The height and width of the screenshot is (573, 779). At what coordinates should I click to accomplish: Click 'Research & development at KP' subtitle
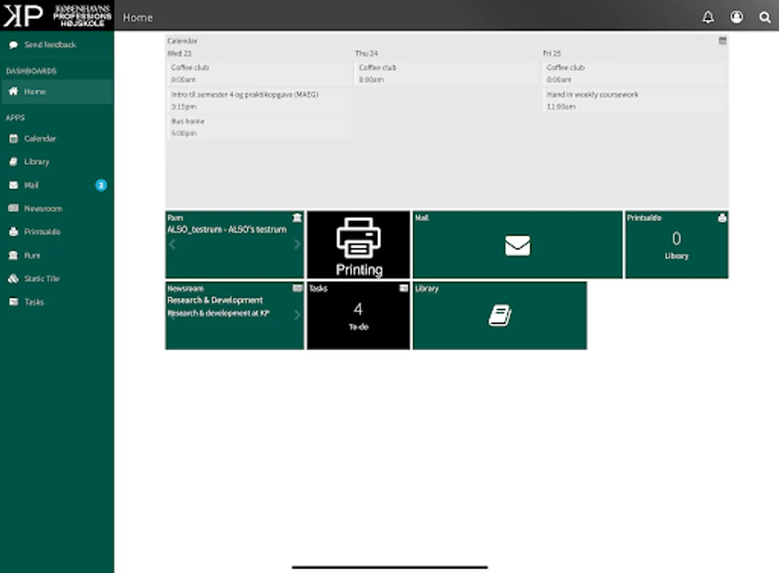click(x=219, y=313)
